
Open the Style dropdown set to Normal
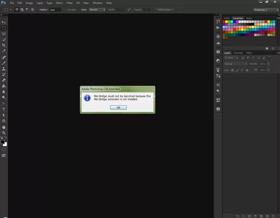97,9
